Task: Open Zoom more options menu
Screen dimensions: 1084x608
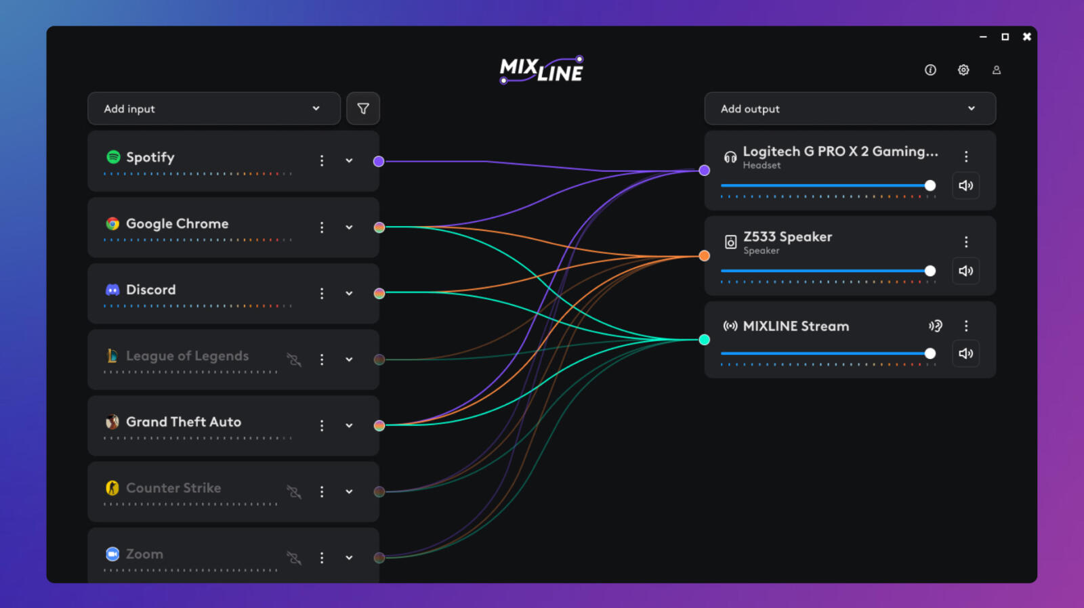Action: point(322,557)
